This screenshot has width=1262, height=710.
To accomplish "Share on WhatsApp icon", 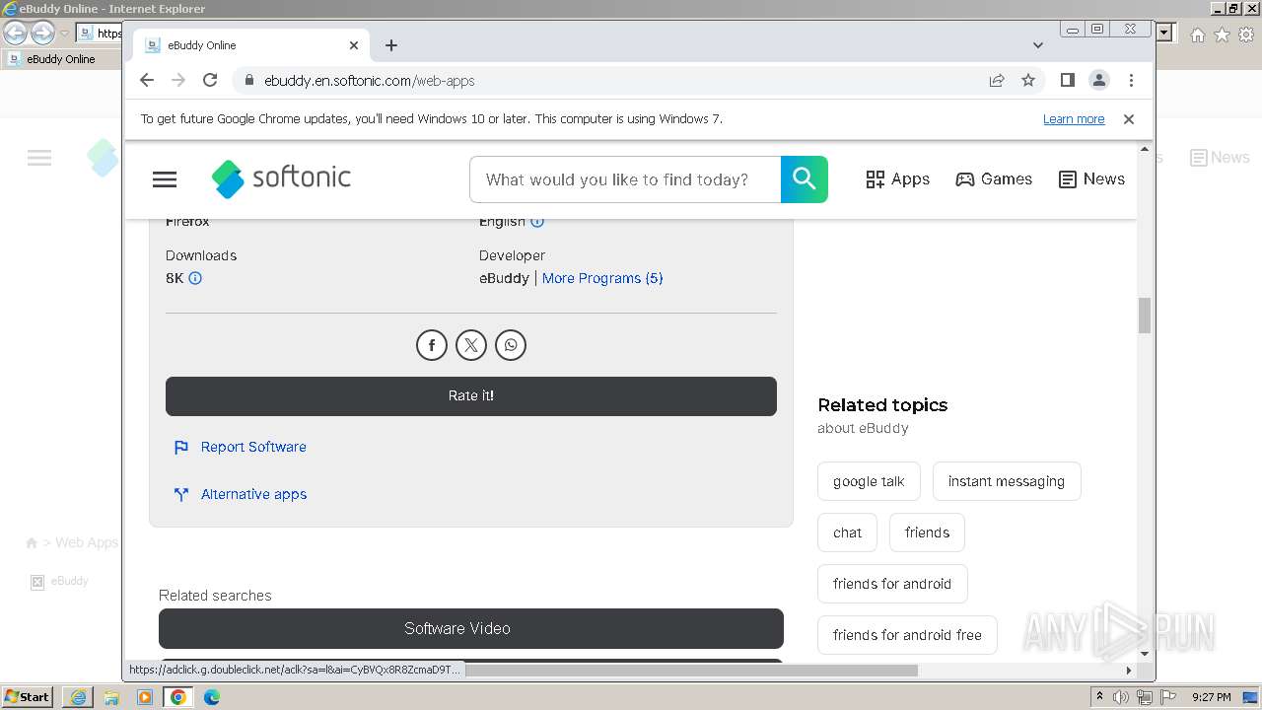I will tap(511, 345).
